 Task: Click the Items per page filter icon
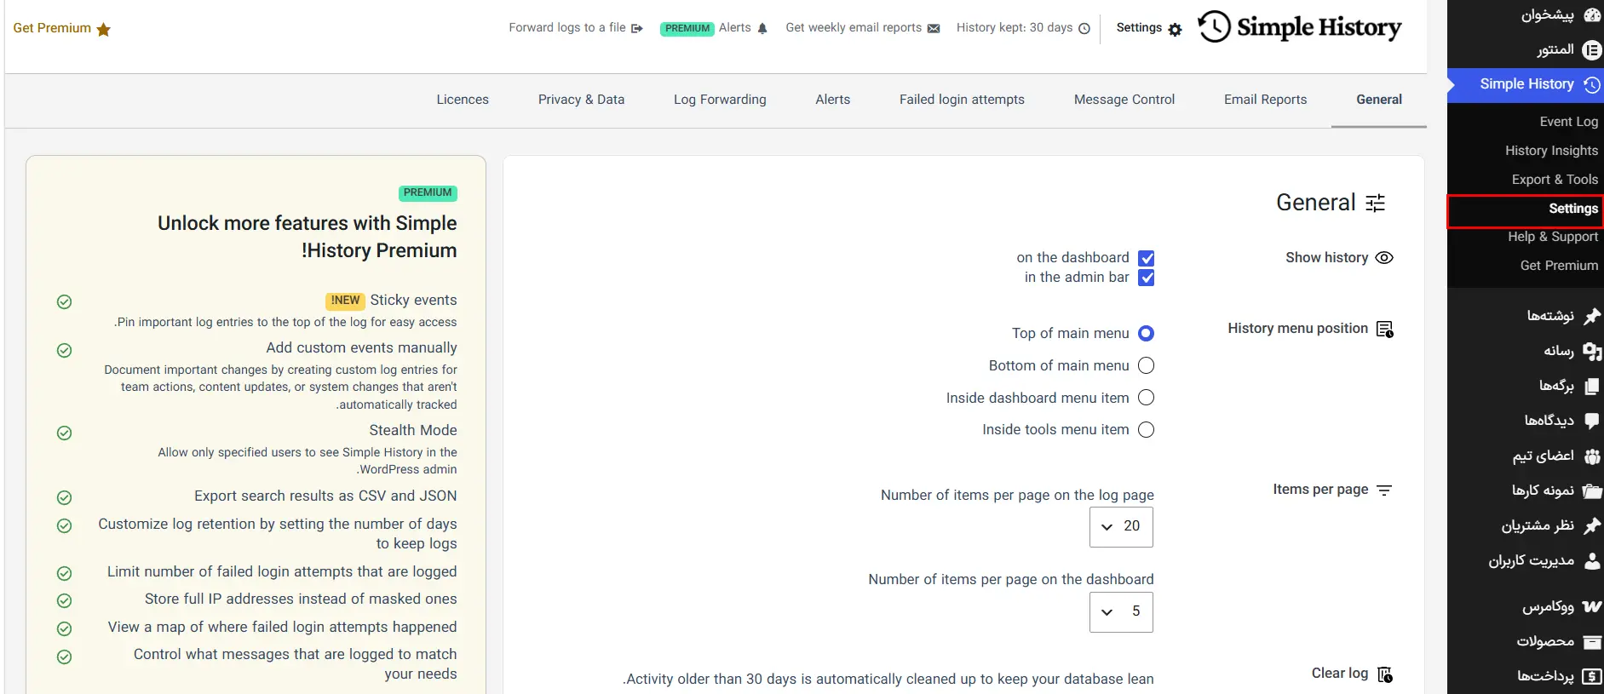click(1384, 490)
